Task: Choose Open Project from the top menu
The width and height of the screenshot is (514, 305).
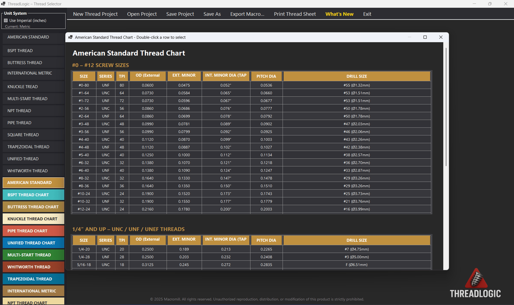Action: click(142, 14)
